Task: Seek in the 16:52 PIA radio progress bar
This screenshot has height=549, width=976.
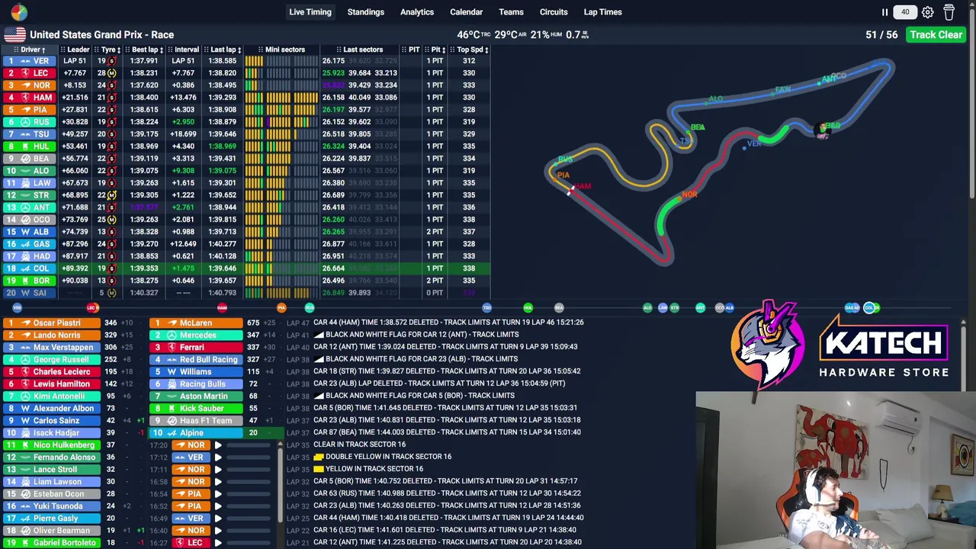Action: [x=249, y=506]
